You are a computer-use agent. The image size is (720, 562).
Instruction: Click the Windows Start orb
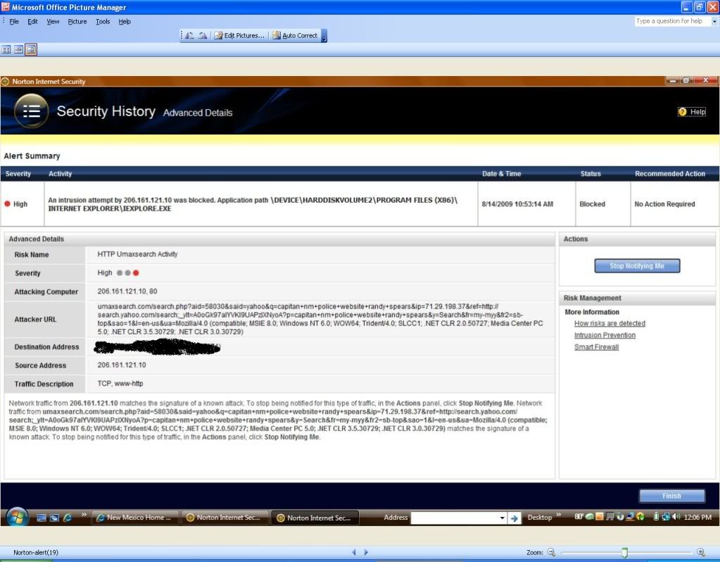[17, 518]
